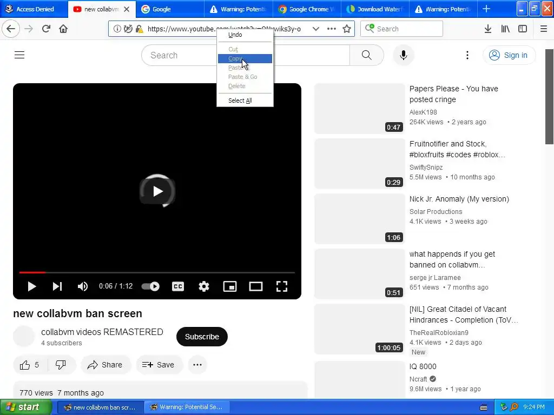This screenshot has width=554, height=415.
Task: Choose Undo in the context menu
Action: (x=245, y=35)
